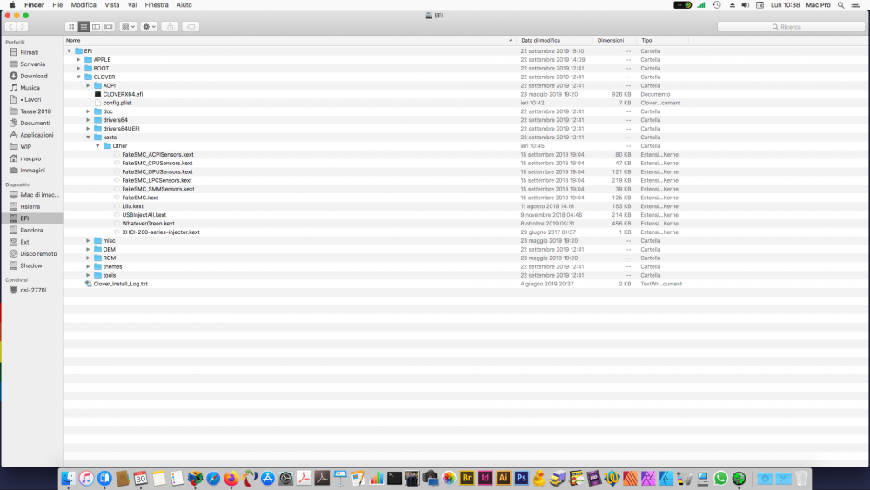The height and width of the screenshot is (490, 870).
Task: Switch to column view
Action: pos(96,27)
